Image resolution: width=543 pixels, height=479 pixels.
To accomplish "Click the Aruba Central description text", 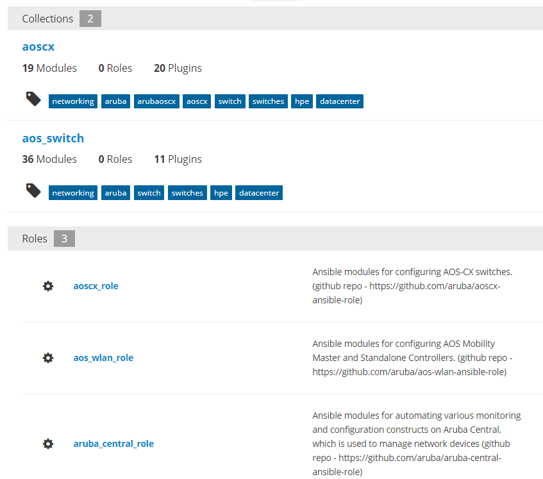I will (x=416, y=444).
